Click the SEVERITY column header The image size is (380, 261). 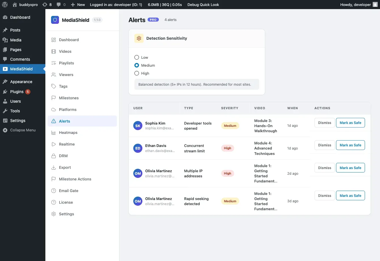tap(230, 108)
